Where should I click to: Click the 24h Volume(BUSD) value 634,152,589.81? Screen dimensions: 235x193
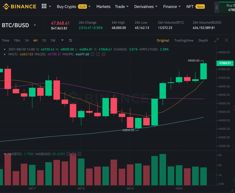[x=204, y=28]
